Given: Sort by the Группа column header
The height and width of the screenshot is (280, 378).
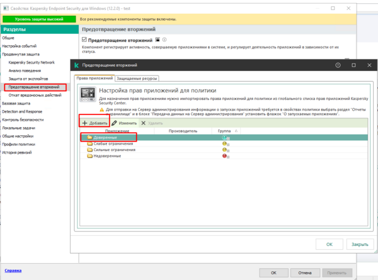Looking at the screenshot, I should (x=226, y=131).
